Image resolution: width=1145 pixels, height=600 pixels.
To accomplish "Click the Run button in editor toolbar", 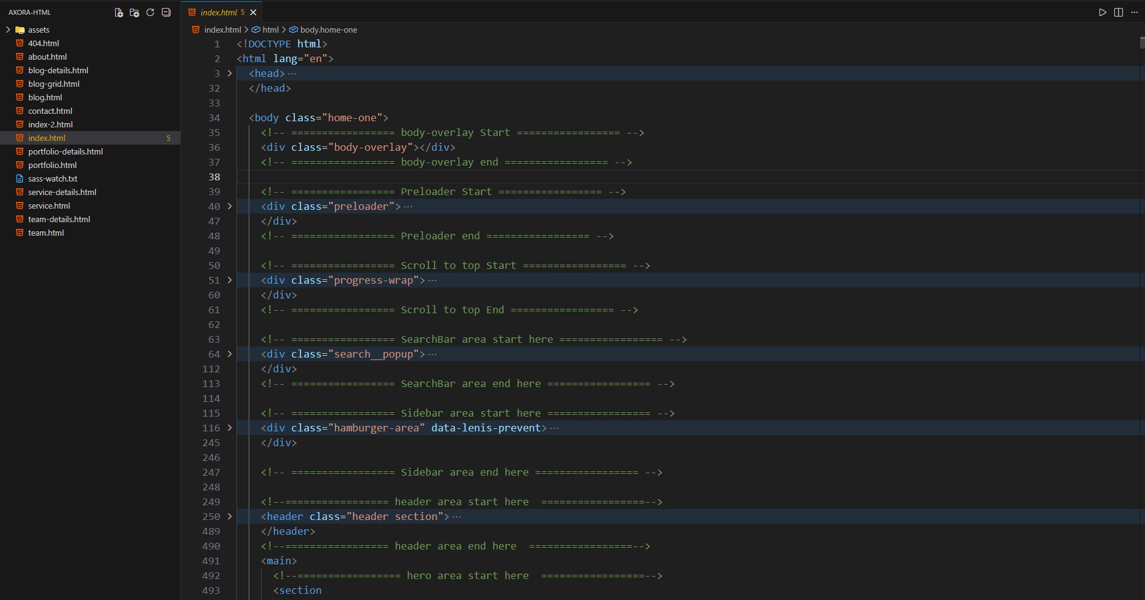I will (x=1103, y=12).
